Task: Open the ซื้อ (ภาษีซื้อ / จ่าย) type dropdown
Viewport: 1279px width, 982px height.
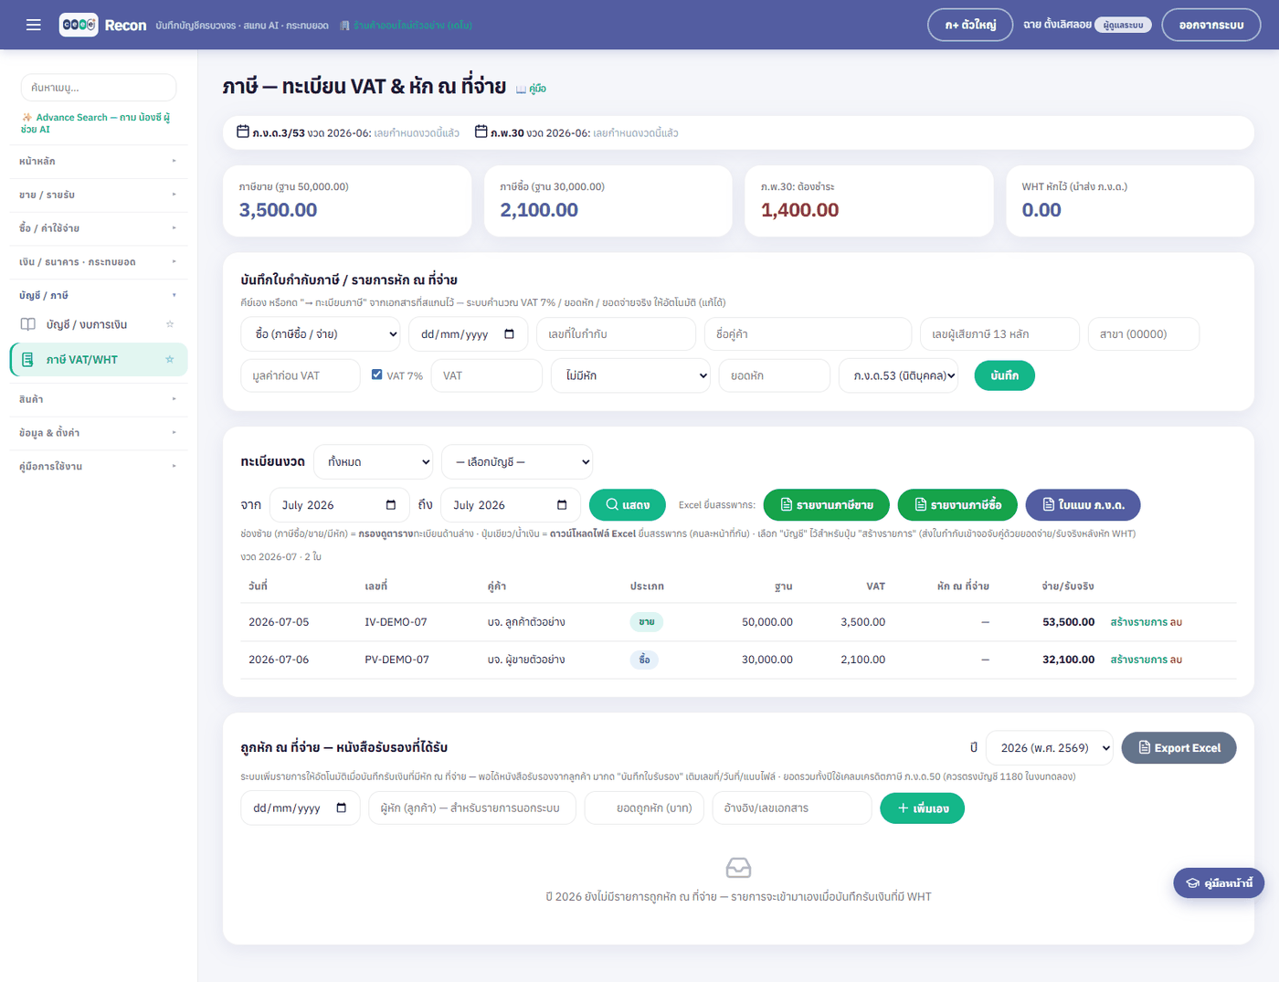Action: pyautogui.click(x=321, y=334)
